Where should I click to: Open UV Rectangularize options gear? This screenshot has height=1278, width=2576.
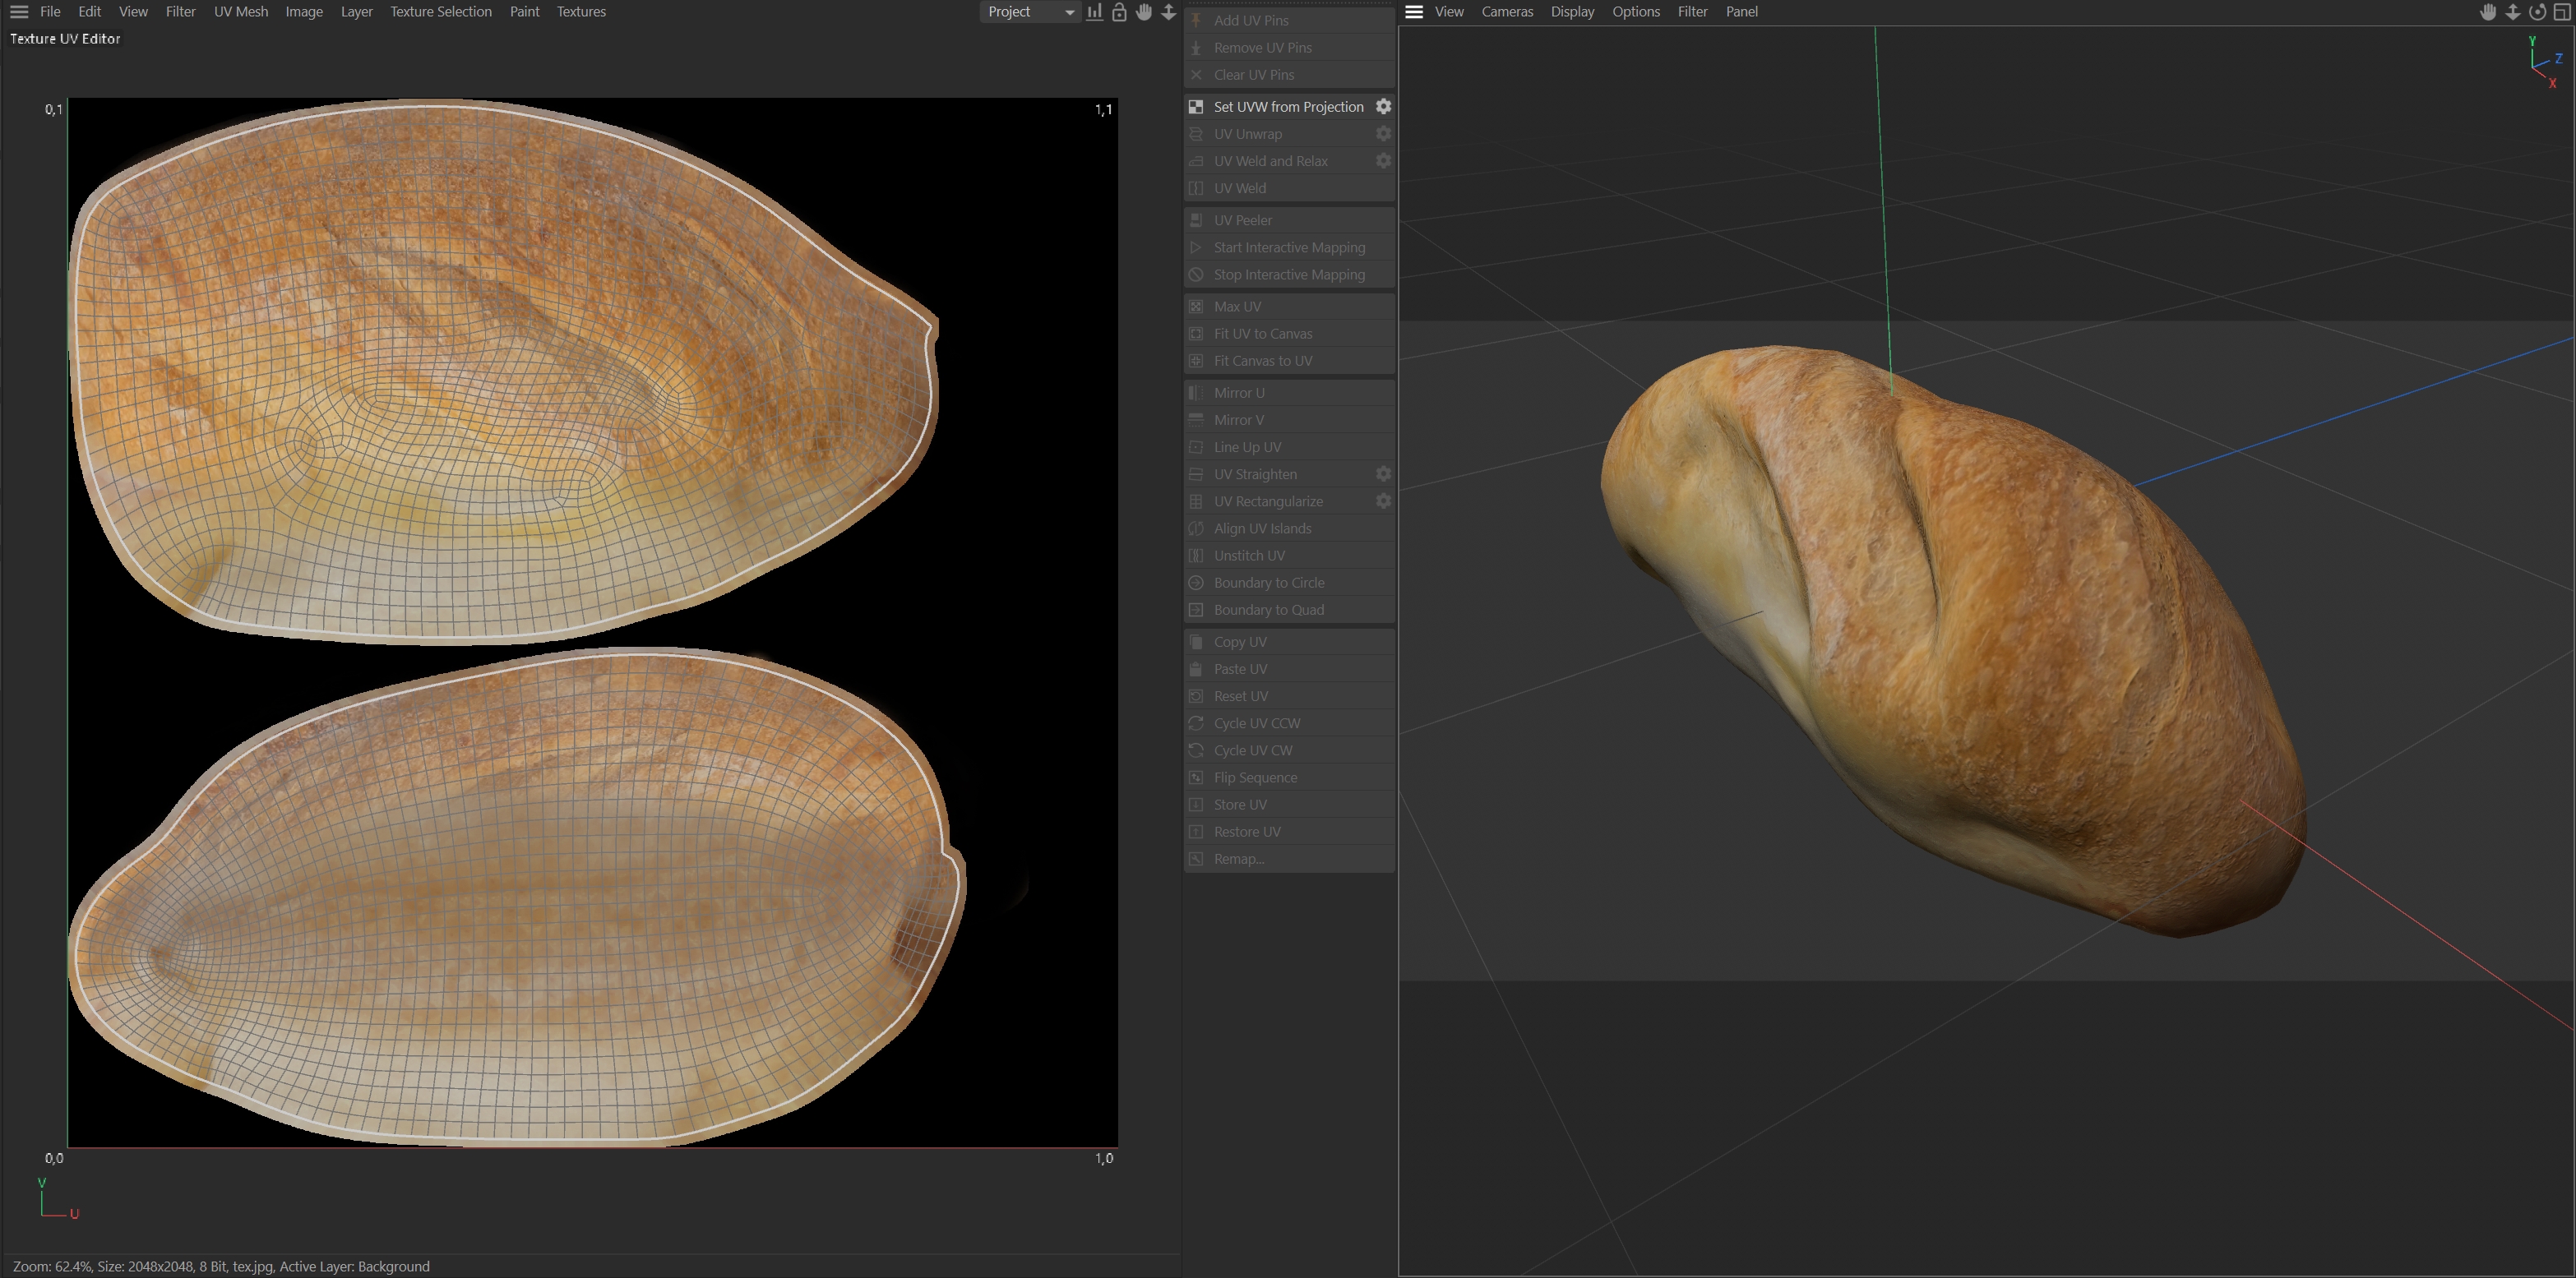coord(1383,501)
